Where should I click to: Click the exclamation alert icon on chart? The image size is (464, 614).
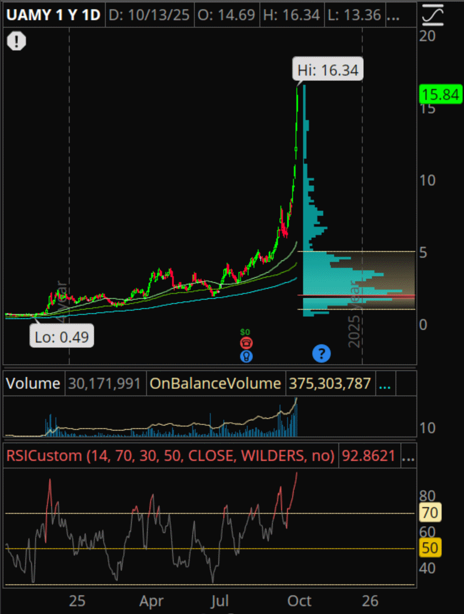pos(16,41)
